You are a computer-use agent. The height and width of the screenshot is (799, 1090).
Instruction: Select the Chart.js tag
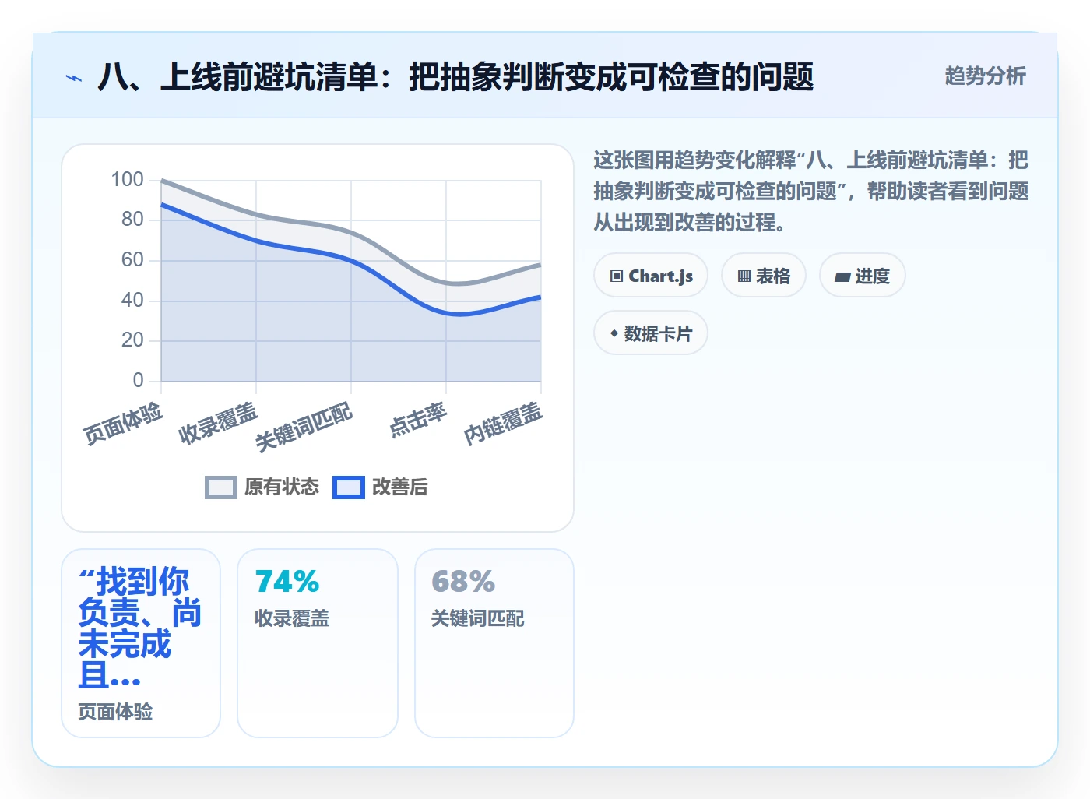651,276
